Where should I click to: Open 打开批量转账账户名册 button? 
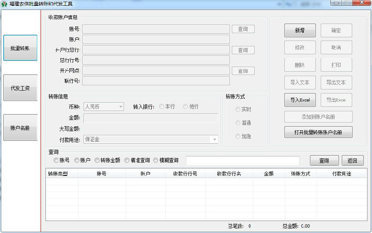(x=318, y=132)
